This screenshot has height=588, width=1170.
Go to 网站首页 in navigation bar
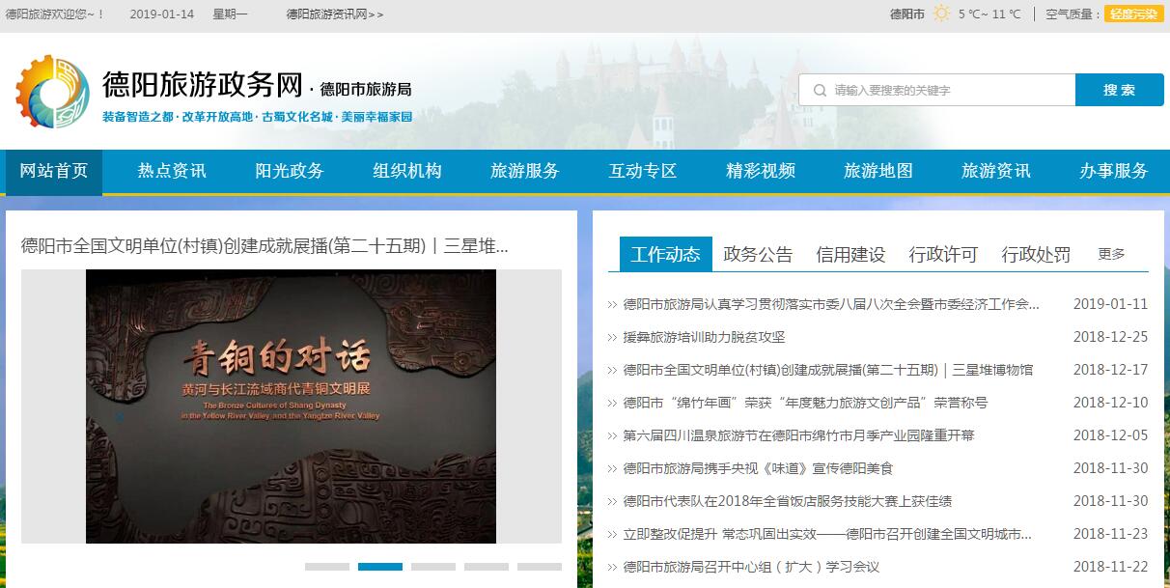54,171
